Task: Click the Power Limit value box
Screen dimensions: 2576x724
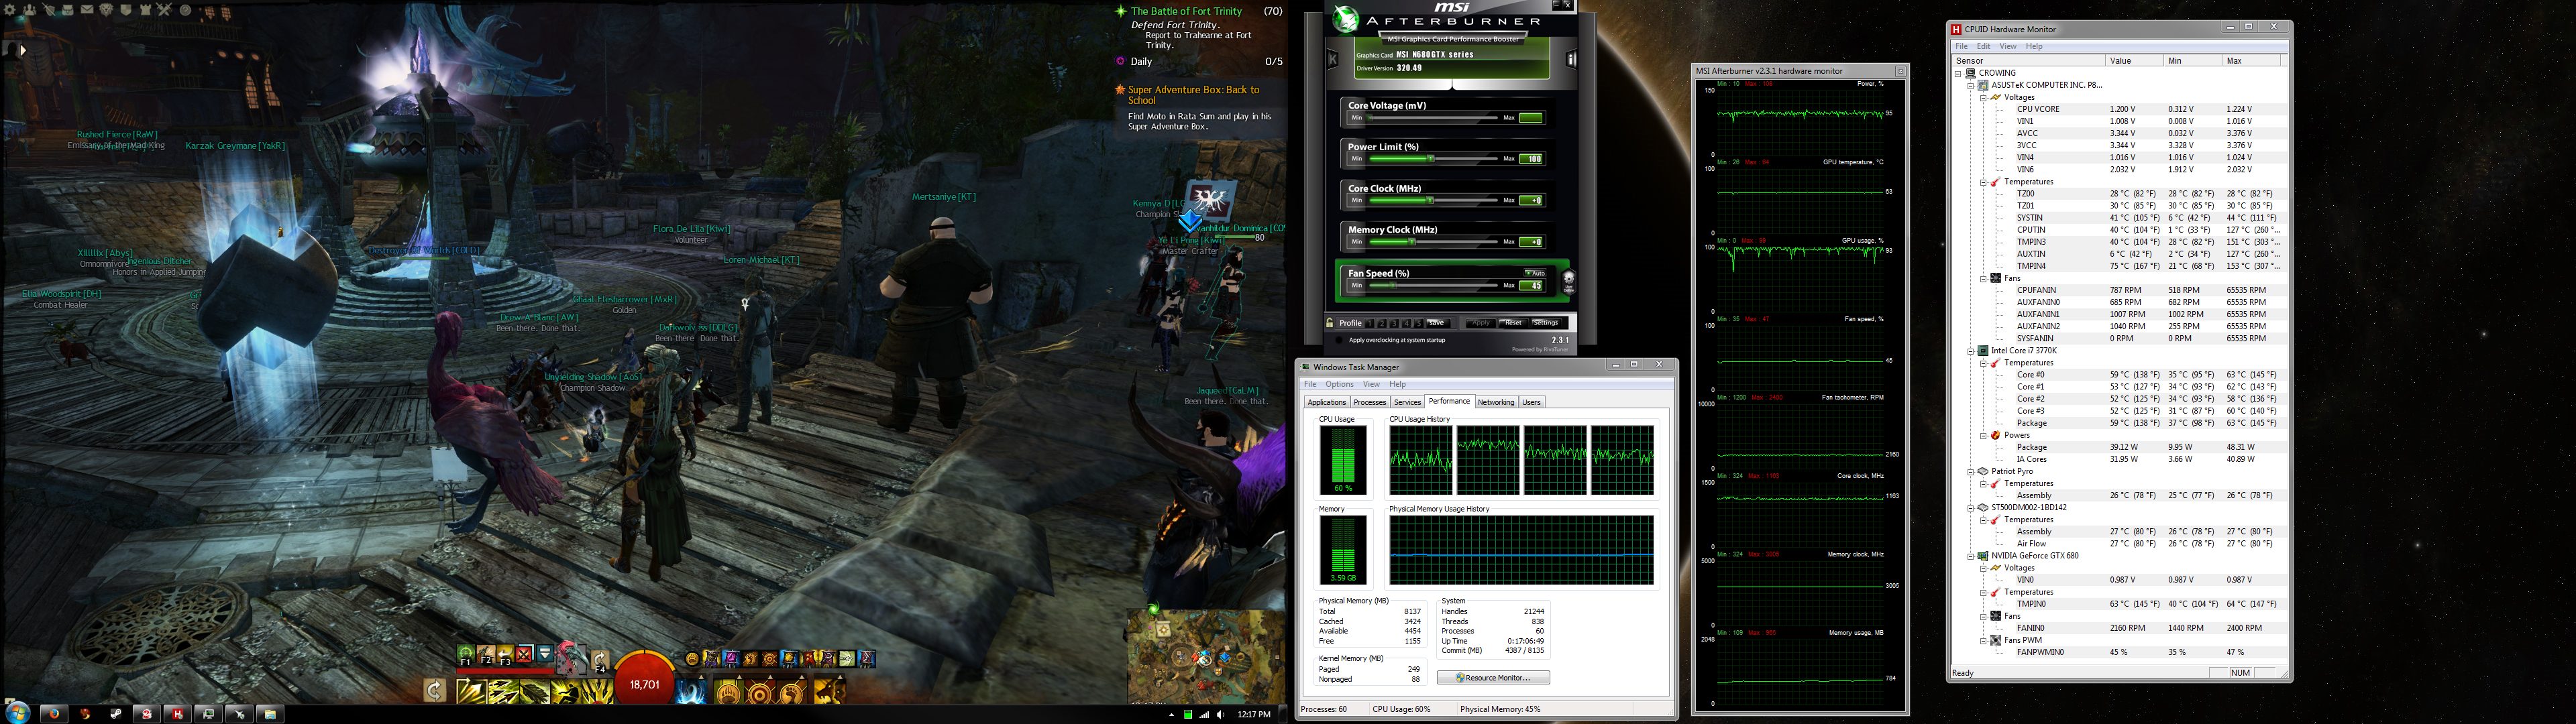Action: 1531,158
